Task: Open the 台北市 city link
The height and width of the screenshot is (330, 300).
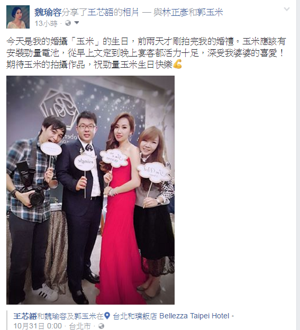Action: pos(80,326)
